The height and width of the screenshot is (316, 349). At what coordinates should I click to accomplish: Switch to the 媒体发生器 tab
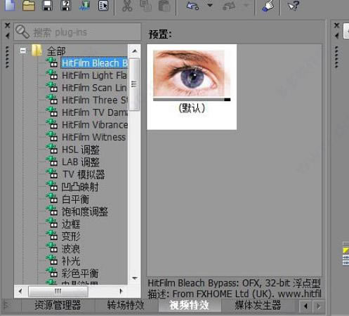pyautogui.click(x=258, y=305)
